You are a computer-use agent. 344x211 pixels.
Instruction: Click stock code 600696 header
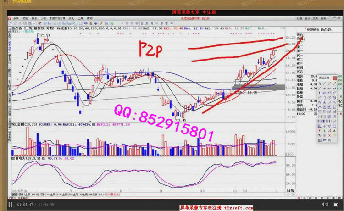tap(314, 28)
